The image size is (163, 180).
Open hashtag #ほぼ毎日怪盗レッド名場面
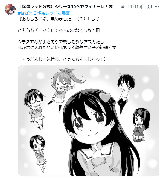(44, 13)
